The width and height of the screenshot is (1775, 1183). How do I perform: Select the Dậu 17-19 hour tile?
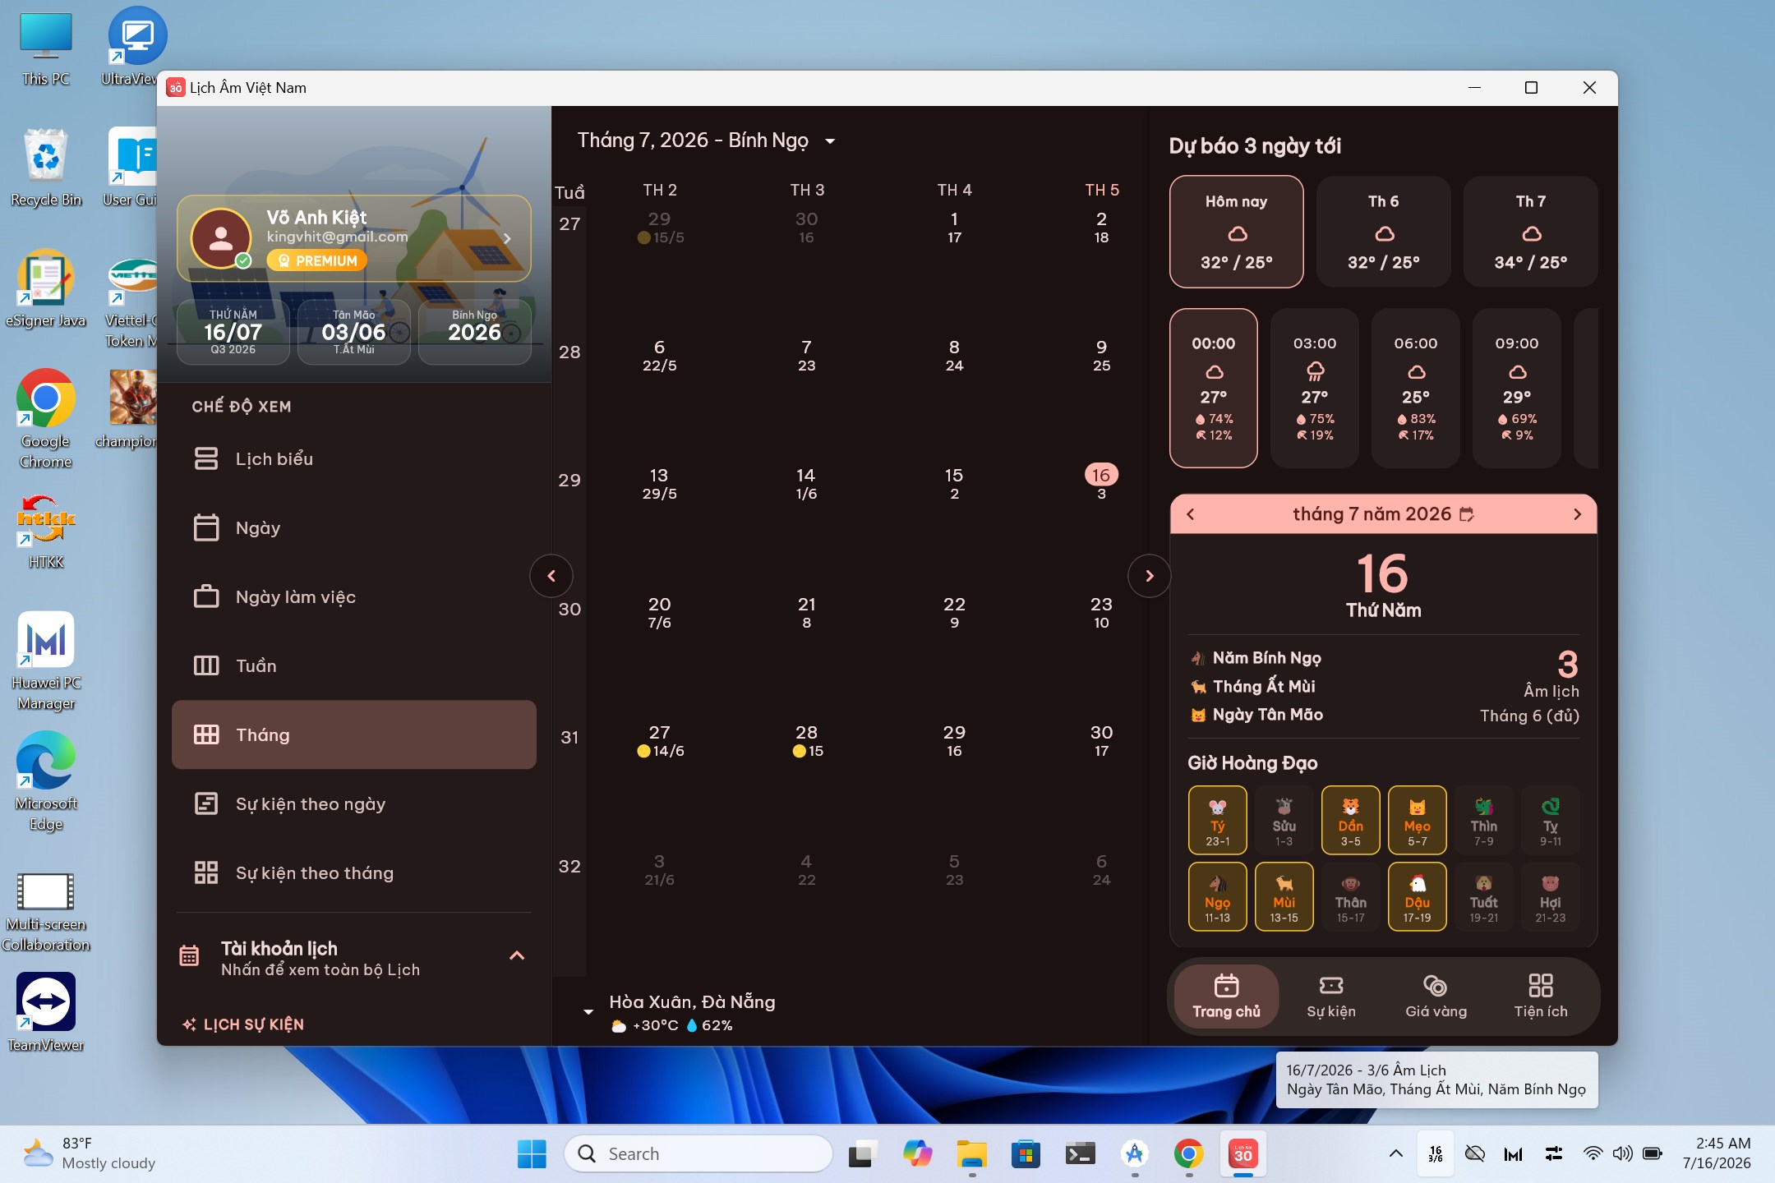(1417, 896)
